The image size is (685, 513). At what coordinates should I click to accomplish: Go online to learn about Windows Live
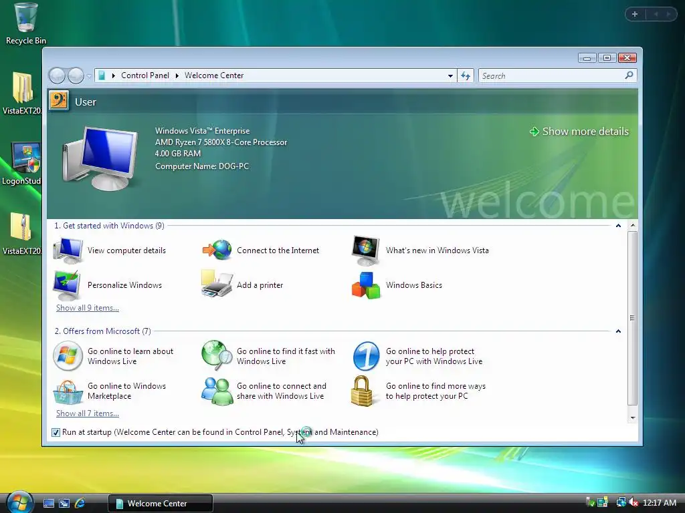pyautogui.click(x=114, y=356)
